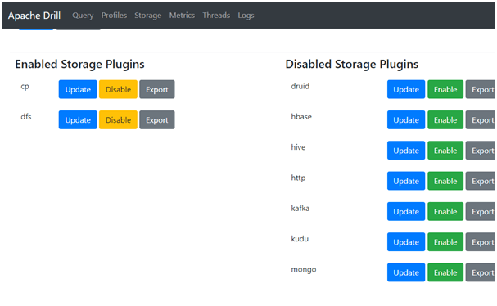497x306 pixels.
Task: Click the Apache Drill brand link
Action: pyautogui.click(x=34, y=16)
